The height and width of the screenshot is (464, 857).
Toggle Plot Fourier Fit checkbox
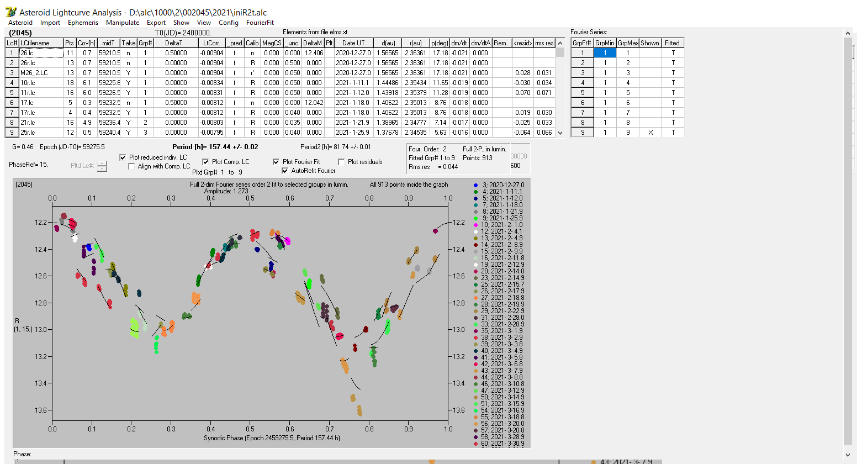pos(276,162)
